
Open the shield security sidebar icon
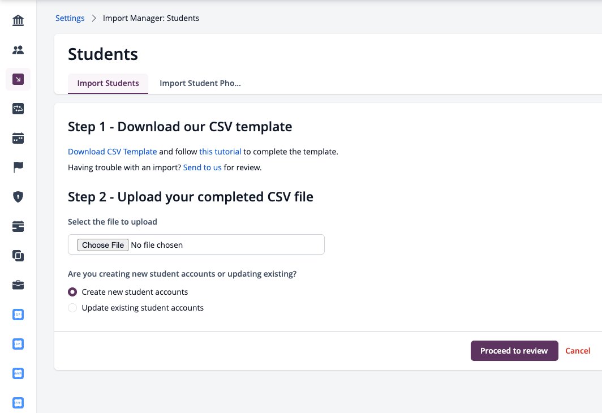click(x=18, y=197)
